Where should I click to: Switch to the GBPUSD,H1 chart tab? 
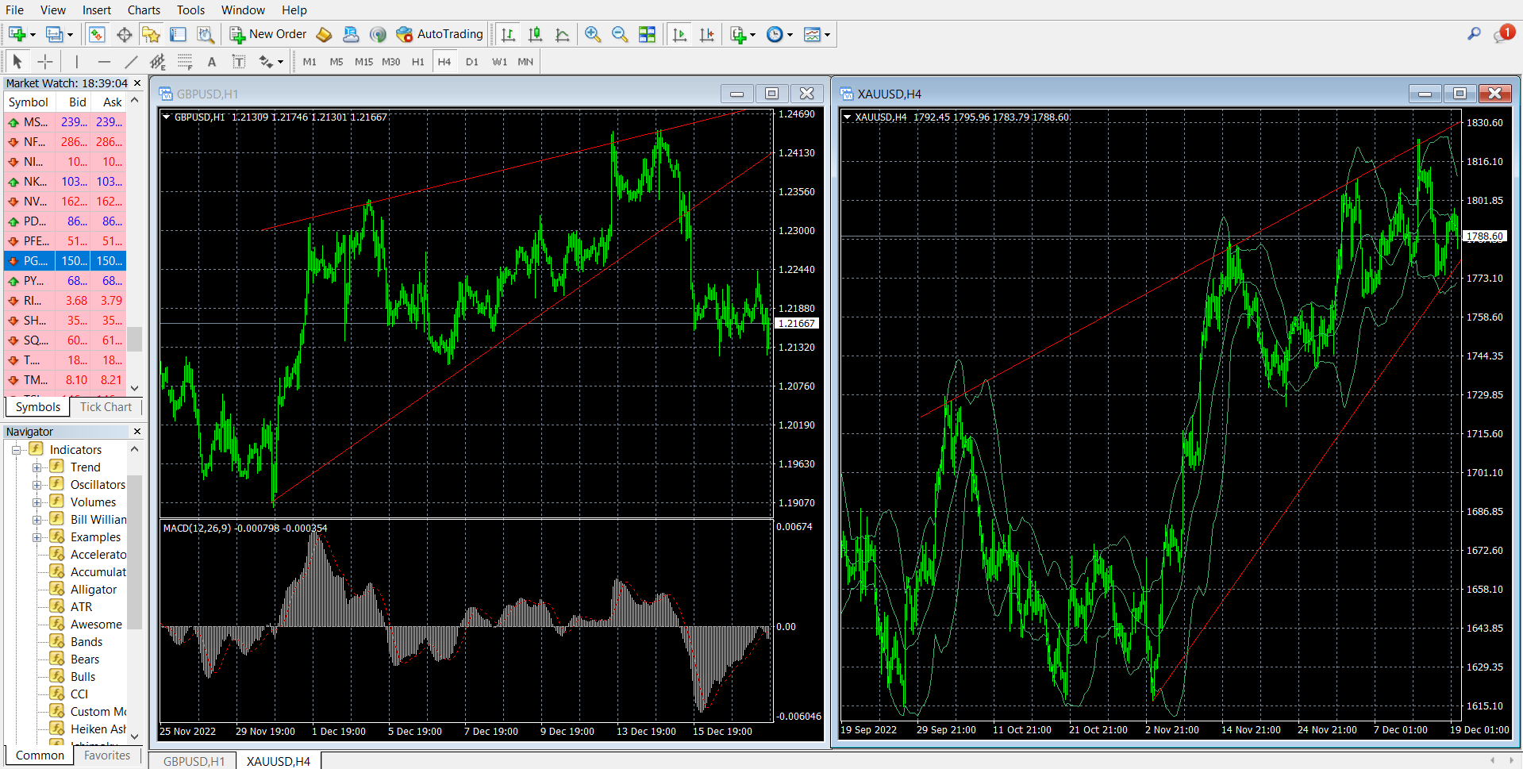tap(194, 761)
